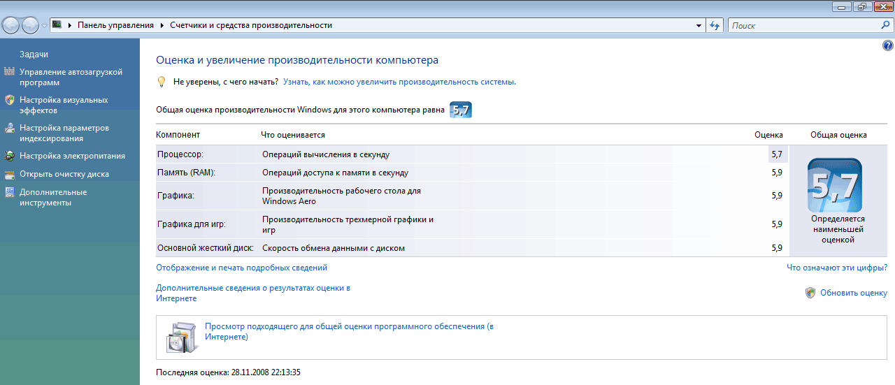Click the processor subscore 5,7 cell
895x385 pixels.
[x=776, y=154]
